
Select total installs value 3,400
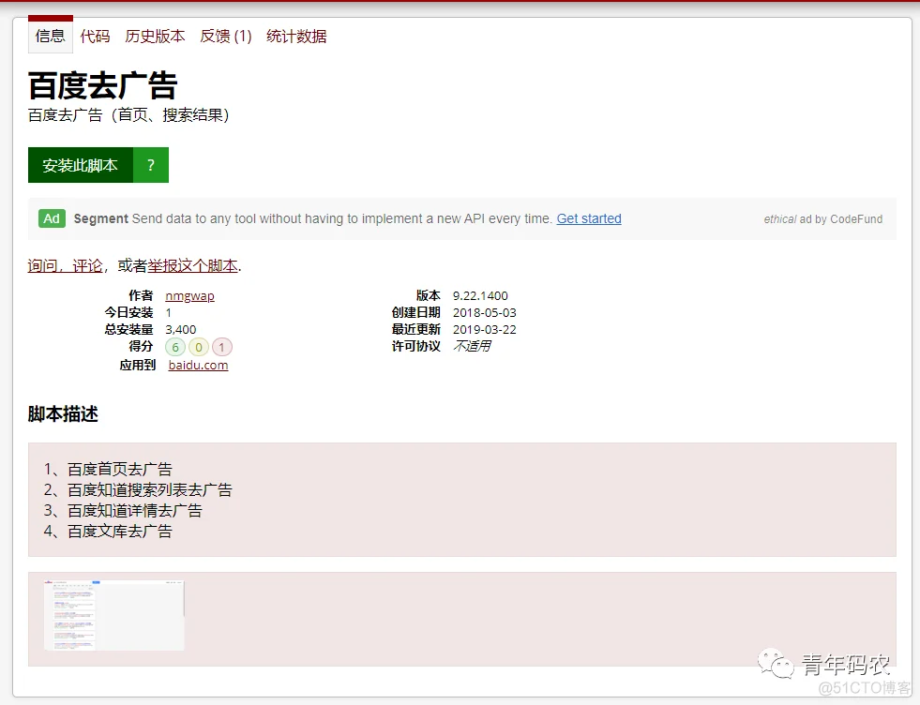click(x=181, y=330)
